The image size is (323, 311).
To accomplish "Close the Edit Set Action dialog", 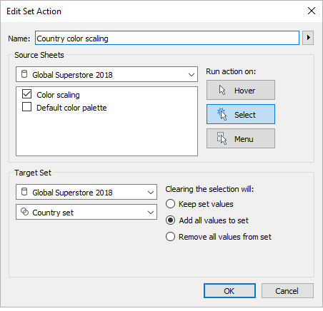I will pos(312,11).
